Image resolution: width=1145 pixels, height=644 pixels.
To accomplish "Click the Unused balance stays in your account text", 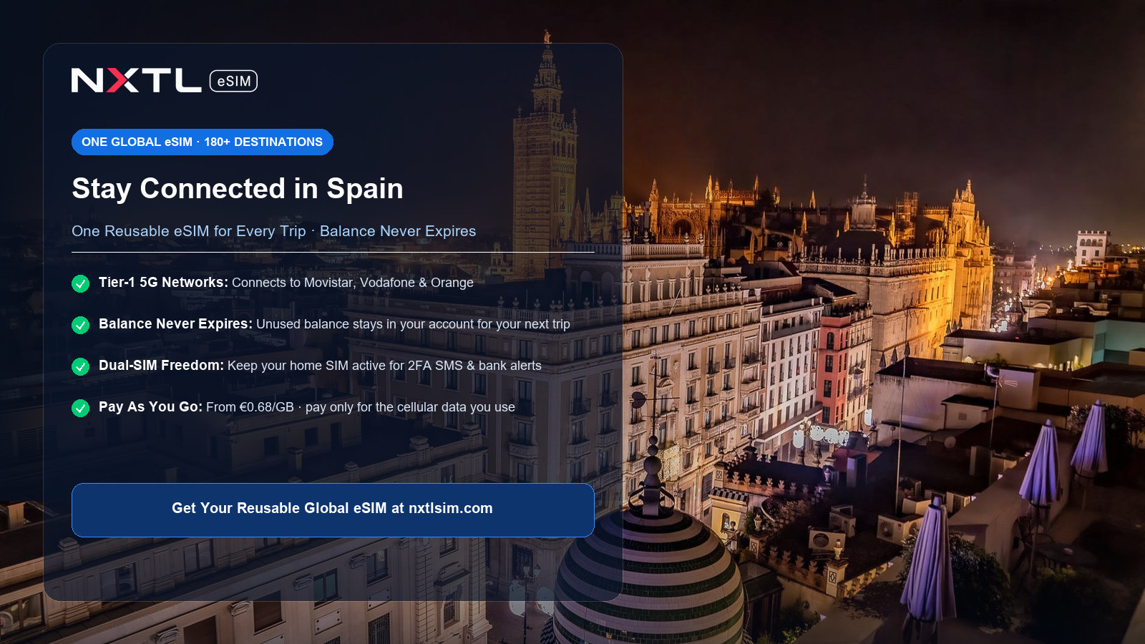I will tap(413, 324).
